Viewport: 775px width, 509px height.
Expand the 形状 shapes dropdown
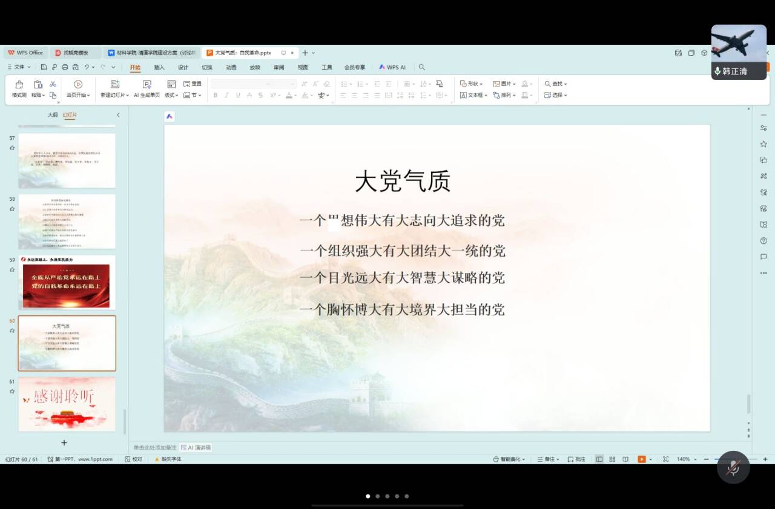tap(471, 84)
